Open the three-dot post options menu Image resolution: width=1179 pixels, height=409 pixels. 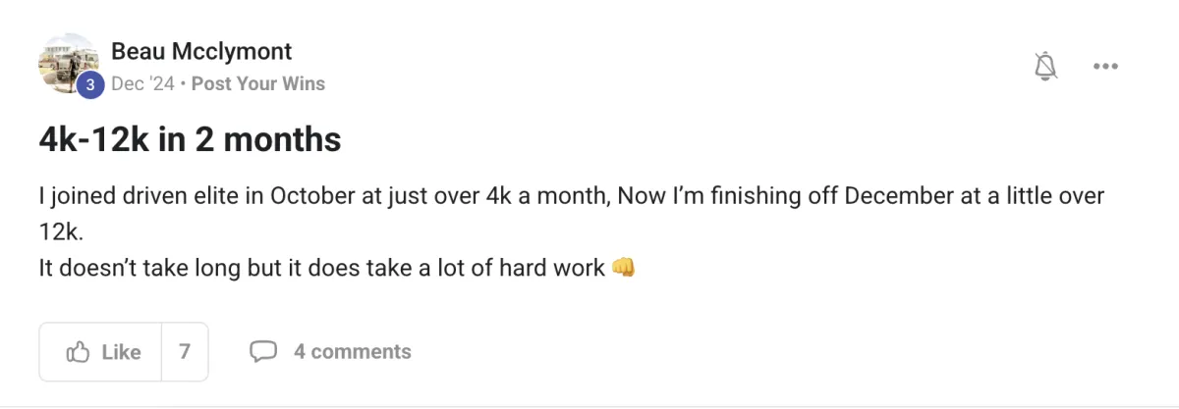click(1106, 67)
